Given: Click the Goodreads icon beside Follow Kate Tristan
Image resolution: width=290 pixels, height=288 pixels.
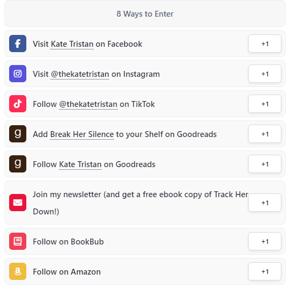Looking at the screenshot, I should pos(18,164).
